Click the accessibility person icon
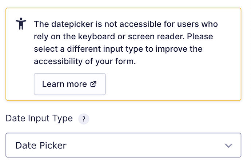 [x=21, y=24]
